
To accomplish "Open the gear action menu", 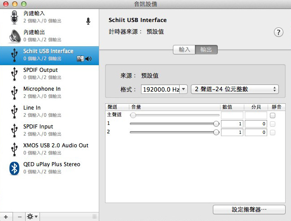I will pyautogui.click(x=32, y=217).
